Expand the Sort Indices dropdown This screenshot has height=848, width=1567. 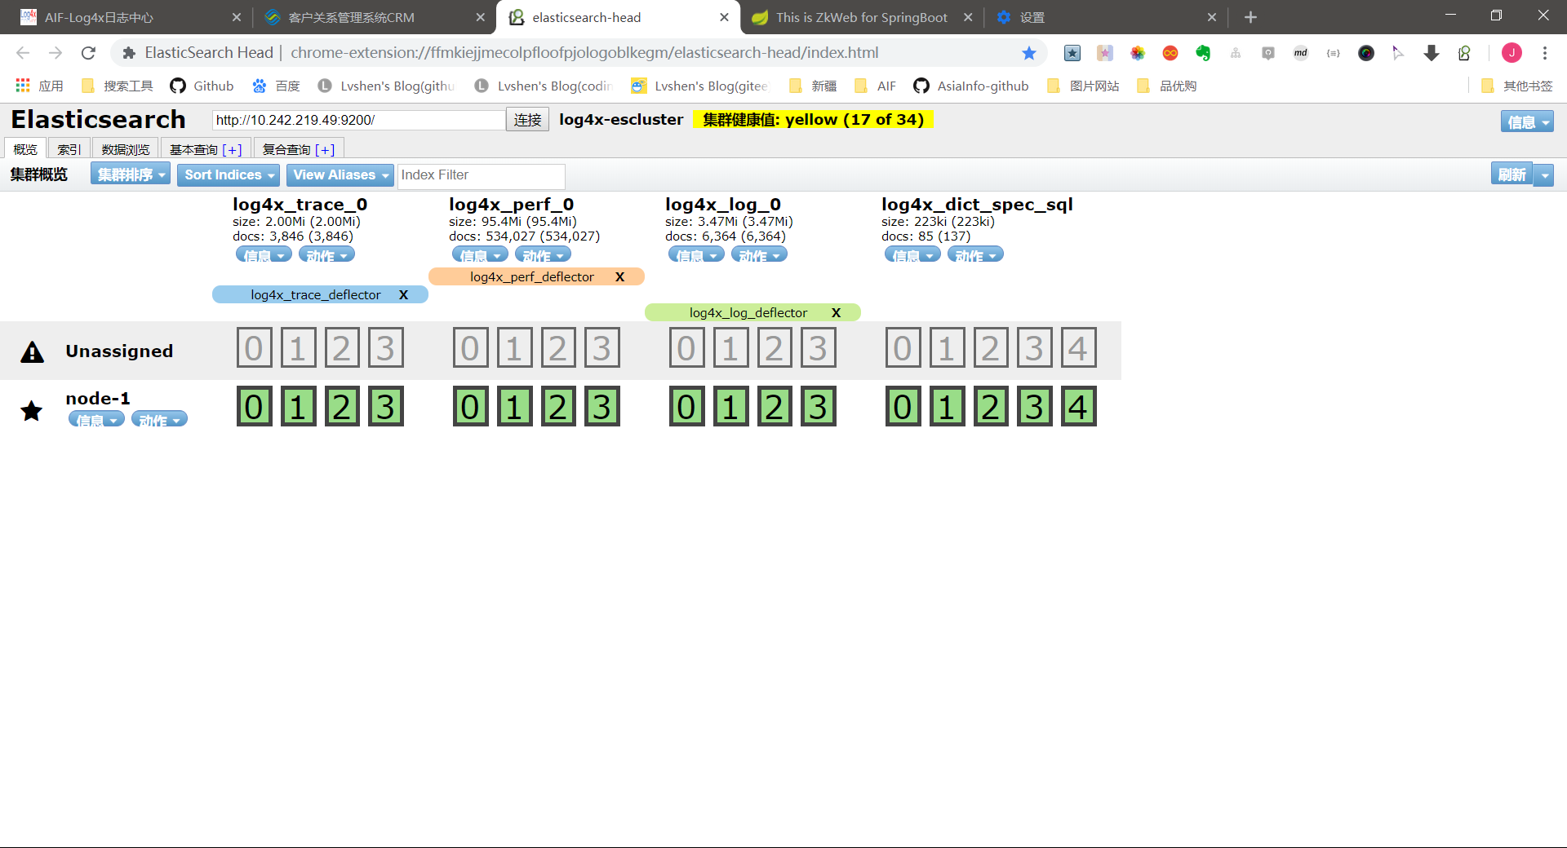coord(229,174)
